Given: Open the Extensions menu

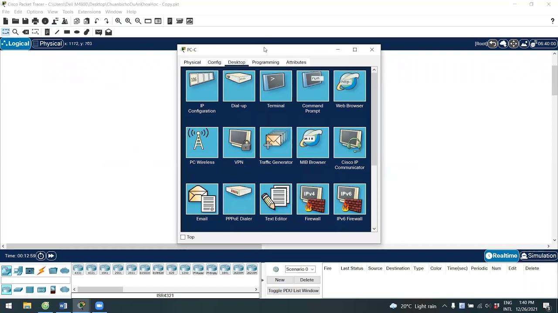Looking at the screenshot, I should coord(89,12).
